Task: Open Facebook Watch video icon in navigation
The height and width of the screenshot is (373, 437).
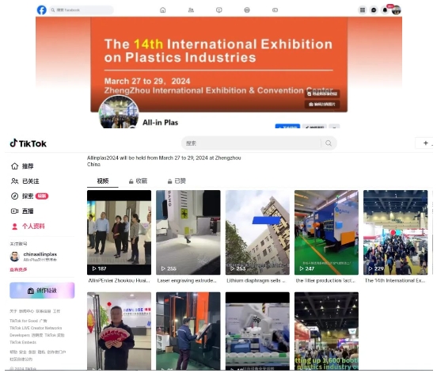Action: [219, 10]
